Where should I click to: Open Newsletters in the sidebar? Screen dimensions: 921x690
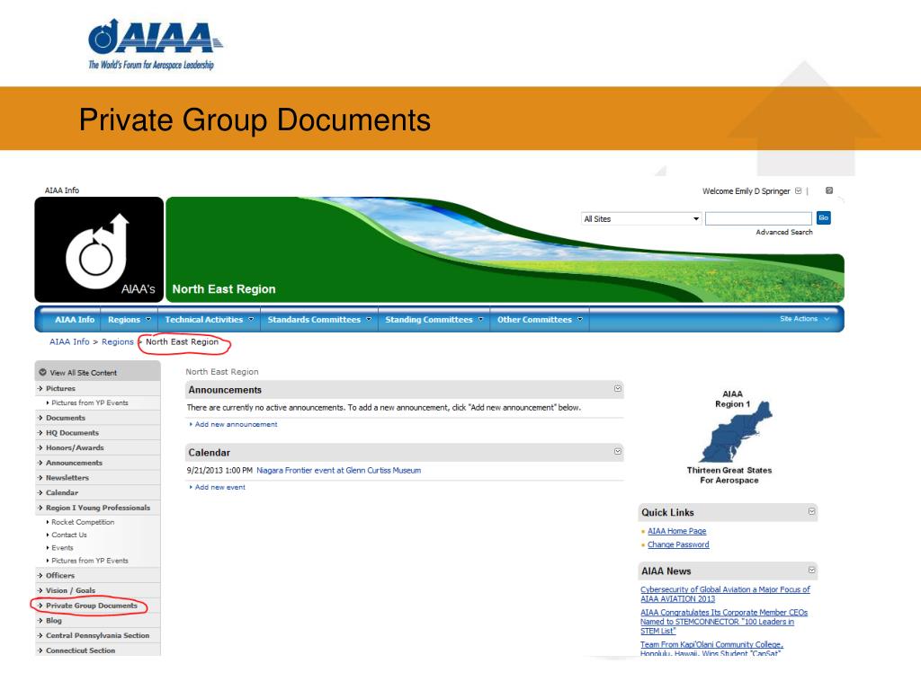click(67, 478)
